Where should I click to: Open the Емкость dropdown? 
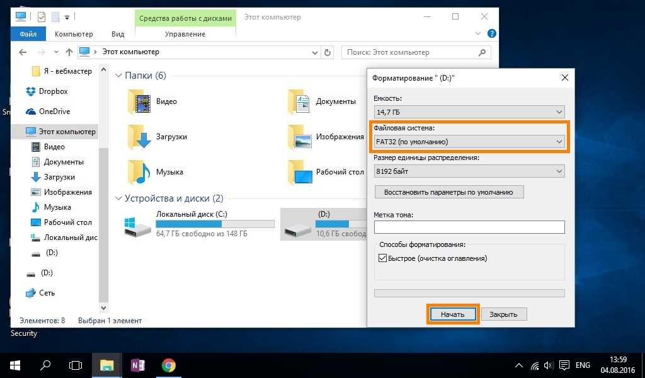[x=469, y=112]
